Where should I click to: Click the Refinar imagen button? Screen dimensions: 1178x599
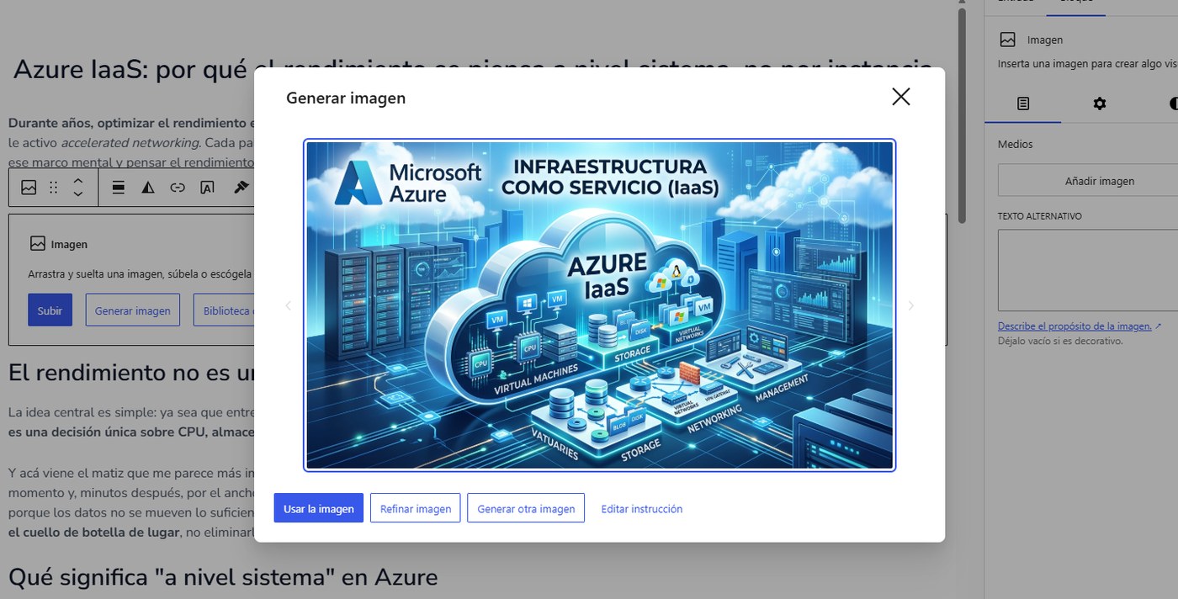[x=416, y=508]
